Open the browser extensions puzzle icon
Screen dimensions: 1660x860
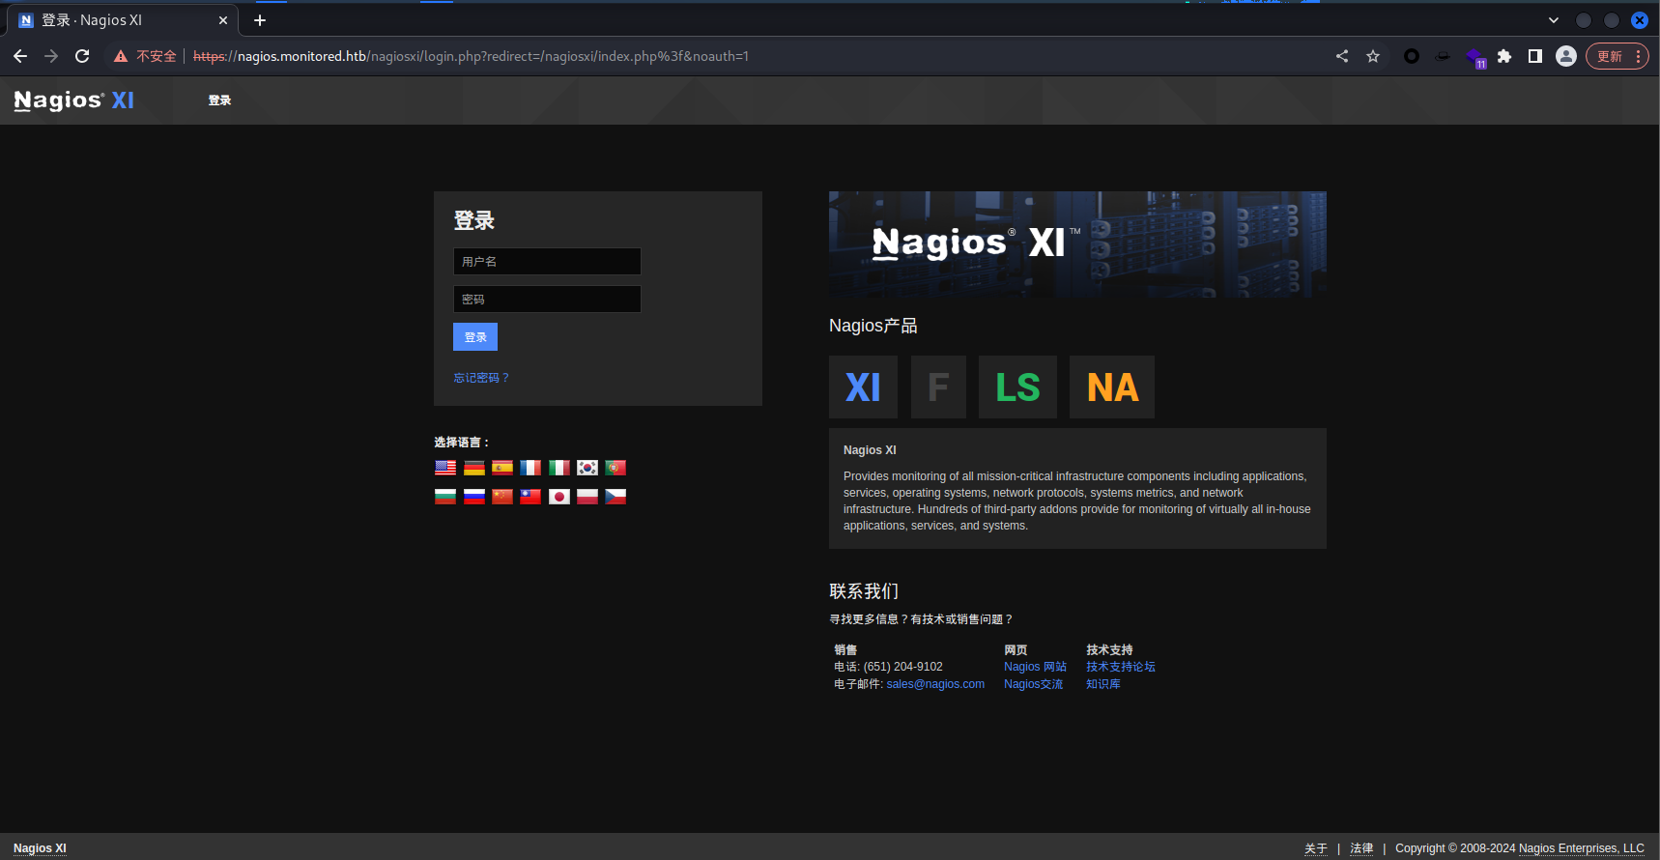tap(1504, 56)
